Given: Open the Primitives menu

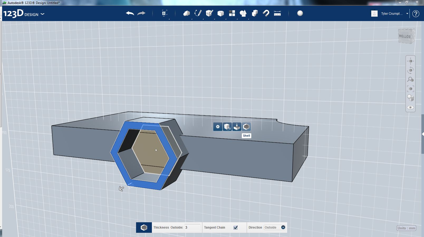Looking at the screenshot, I should 186,13.
